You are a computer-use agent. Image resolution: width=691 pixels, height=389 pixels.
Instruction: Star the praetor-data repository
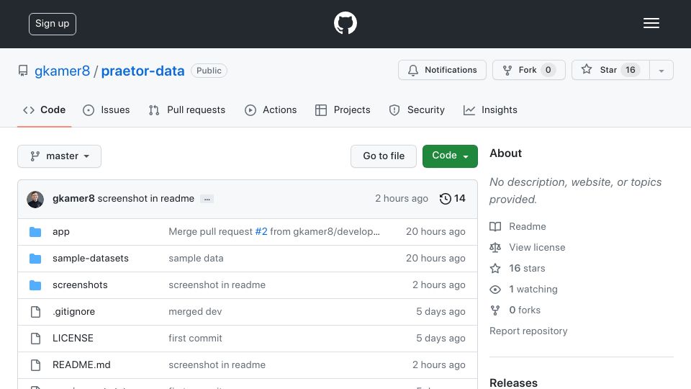[x=610, y=70]
